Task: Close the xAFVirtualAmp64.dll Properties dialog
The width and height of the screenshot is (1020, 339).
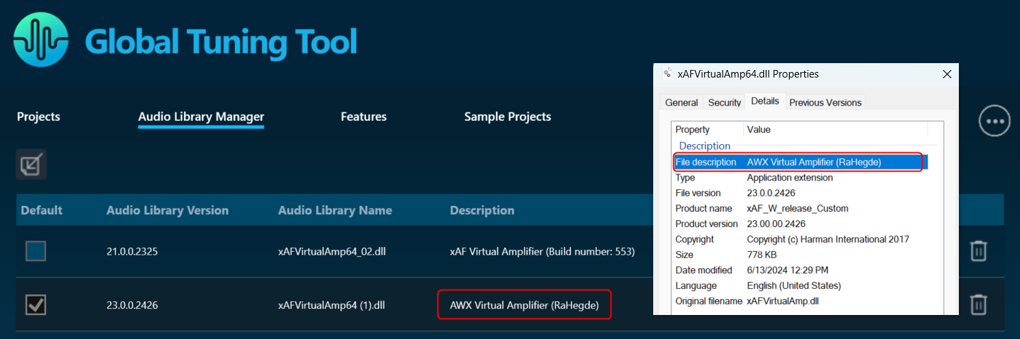Action: pyautogui.click(x=947, y=74)
